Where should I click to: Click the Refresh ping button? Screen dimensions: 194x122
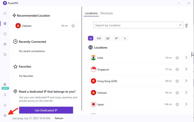pyautogui.click(x=59, y=118)
